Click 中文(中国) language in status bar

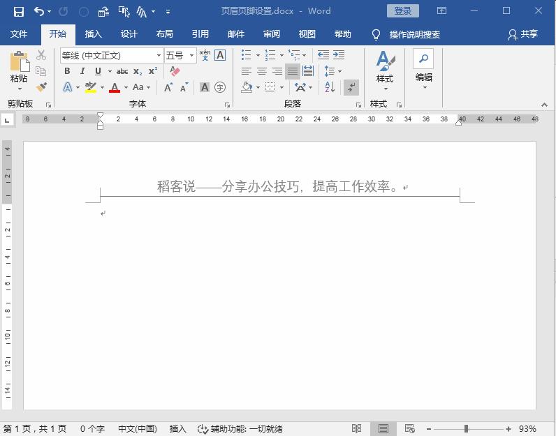coord(138,429)
